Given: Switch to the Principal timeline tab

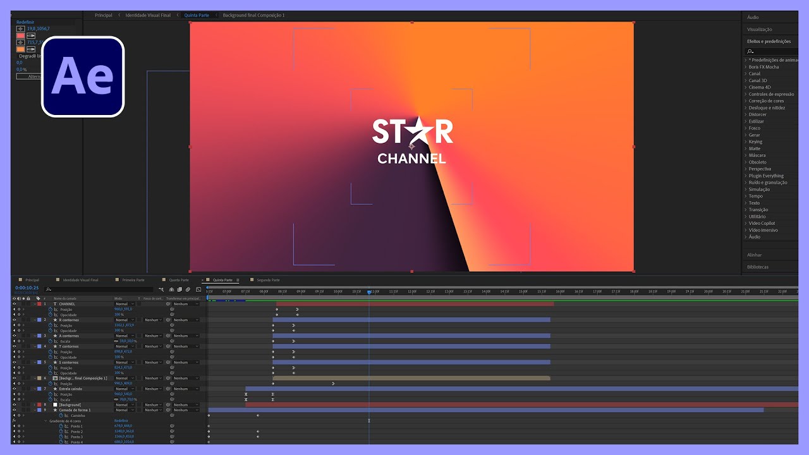Looking at the screenshot, I should point(32,280).
